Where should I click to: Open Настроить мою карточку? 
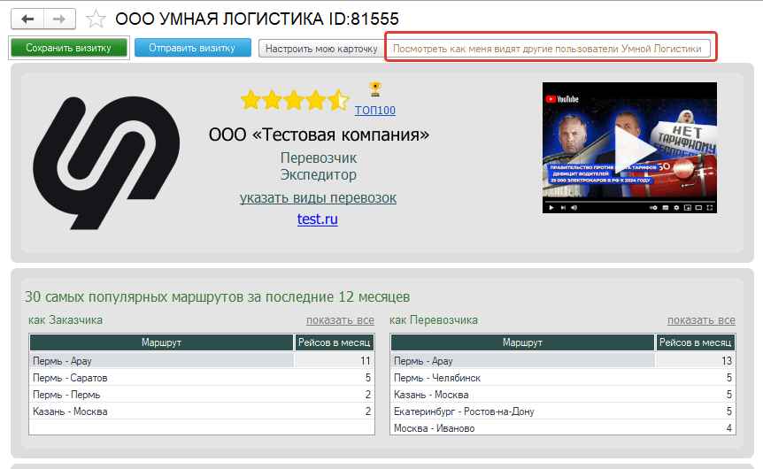[321, 49]
